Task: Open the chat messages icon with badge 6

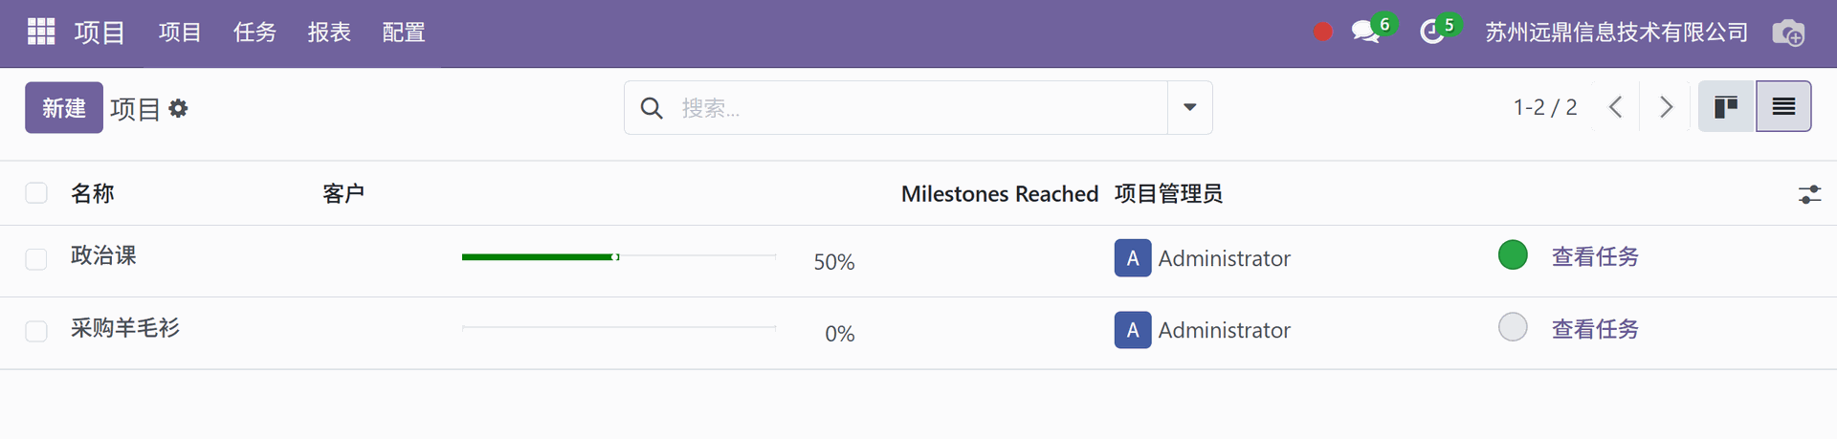Action: pos(1366,32)
